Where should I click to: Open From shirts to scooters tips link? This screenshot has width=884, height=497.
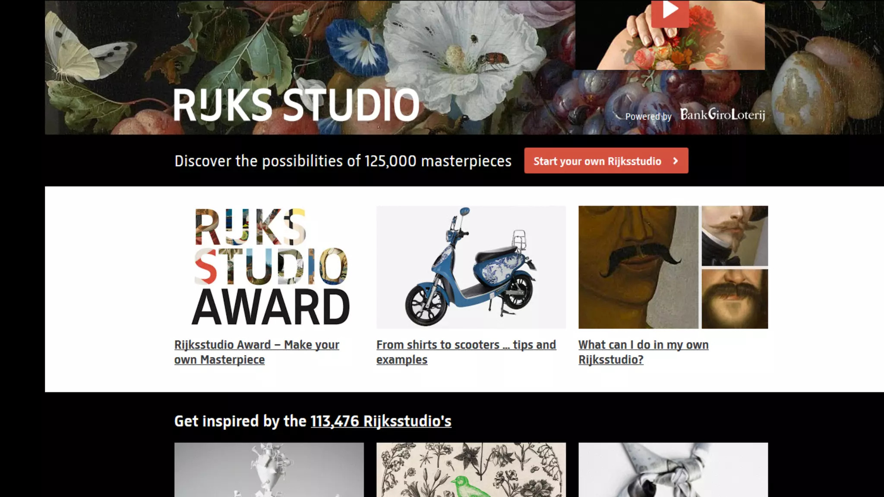tap(466, 352)
